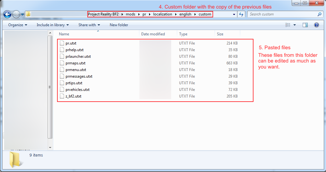Minimize the Explorer window
326x172 pixels.
(x=296, y=3)
